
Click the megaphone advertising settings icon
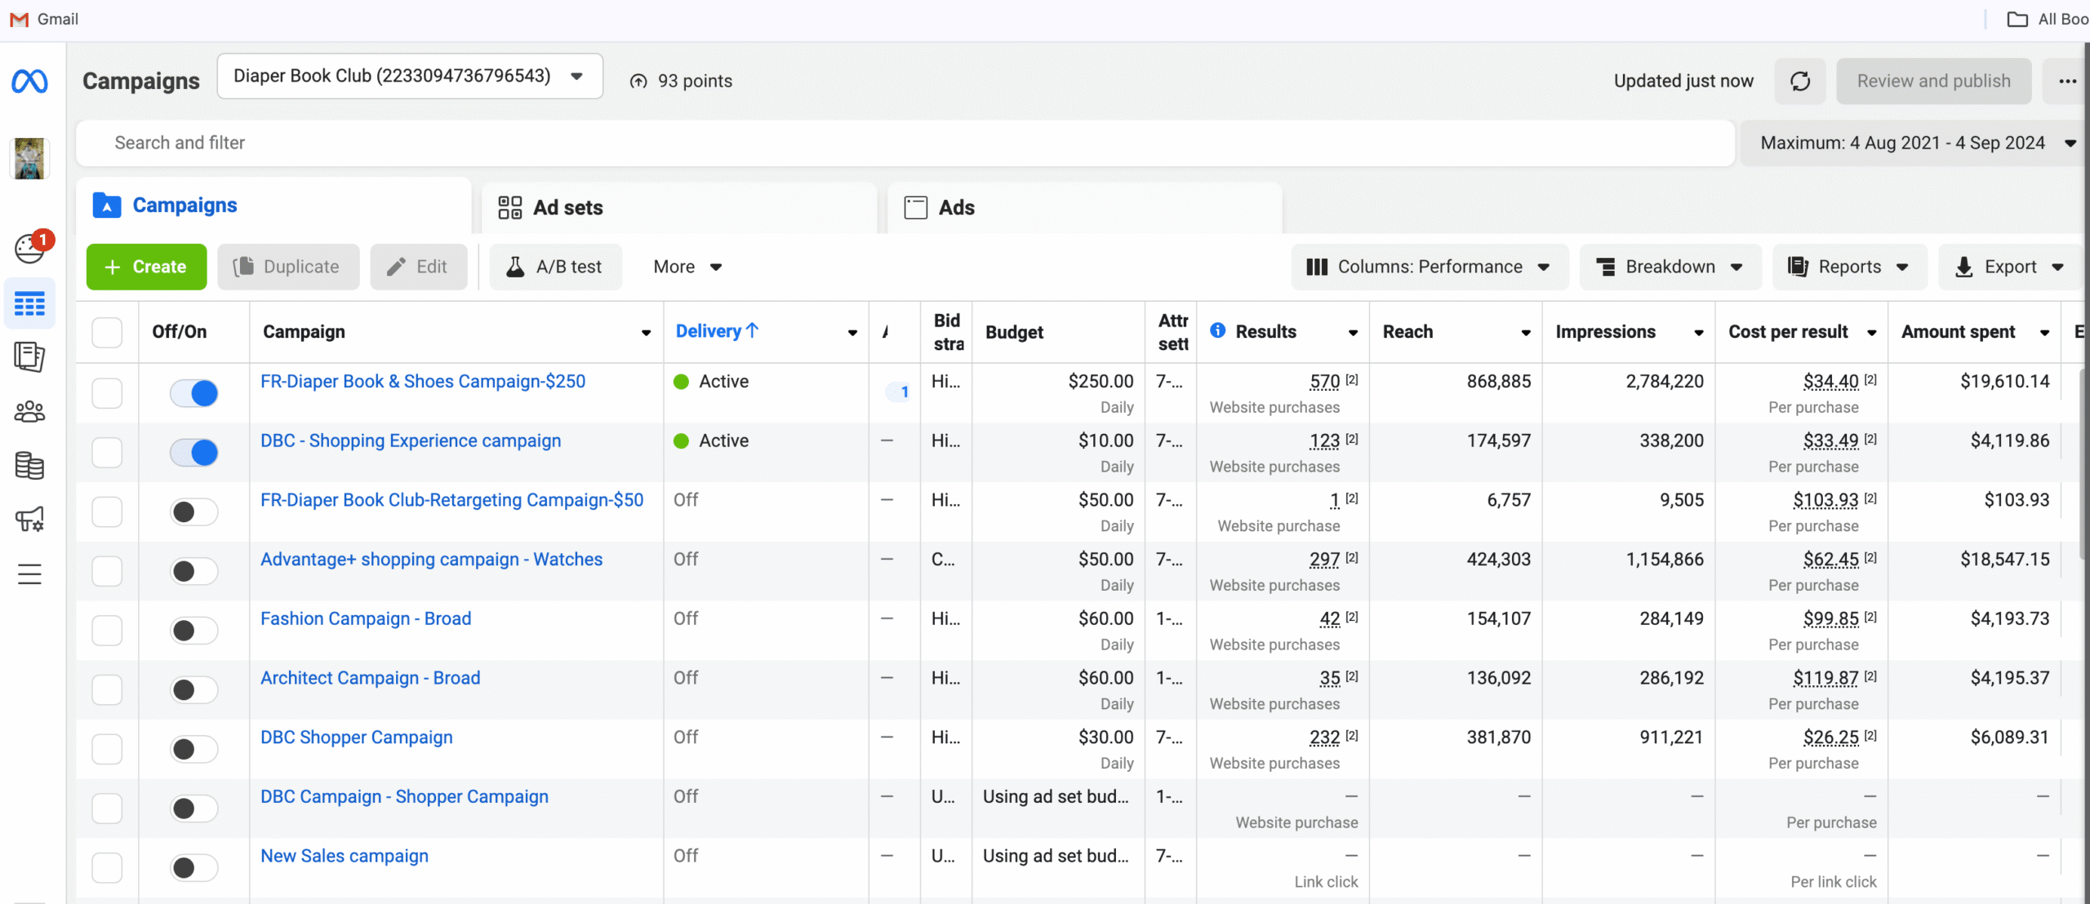[x=29, y=519]
